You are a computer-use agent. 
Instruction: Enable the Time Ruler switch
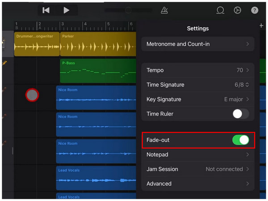240,114
